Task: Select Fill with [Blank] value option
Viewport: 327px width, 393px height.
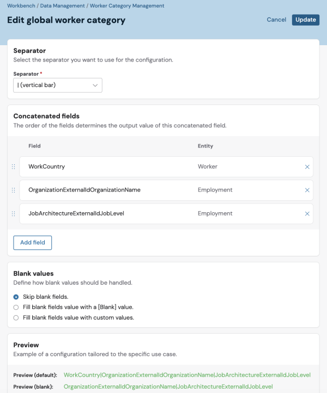Action: pyautogui.click(x=16, y=308)
